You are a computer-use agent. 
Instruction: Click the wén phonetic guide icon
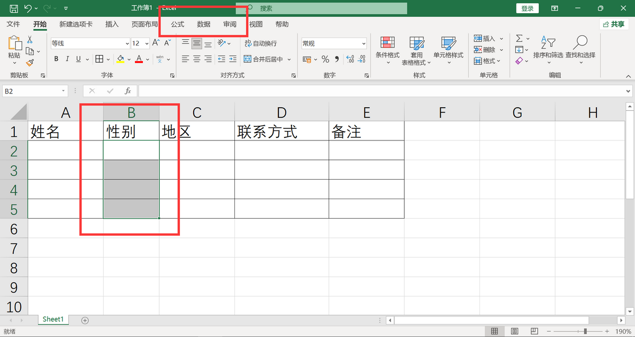[160, 59]
